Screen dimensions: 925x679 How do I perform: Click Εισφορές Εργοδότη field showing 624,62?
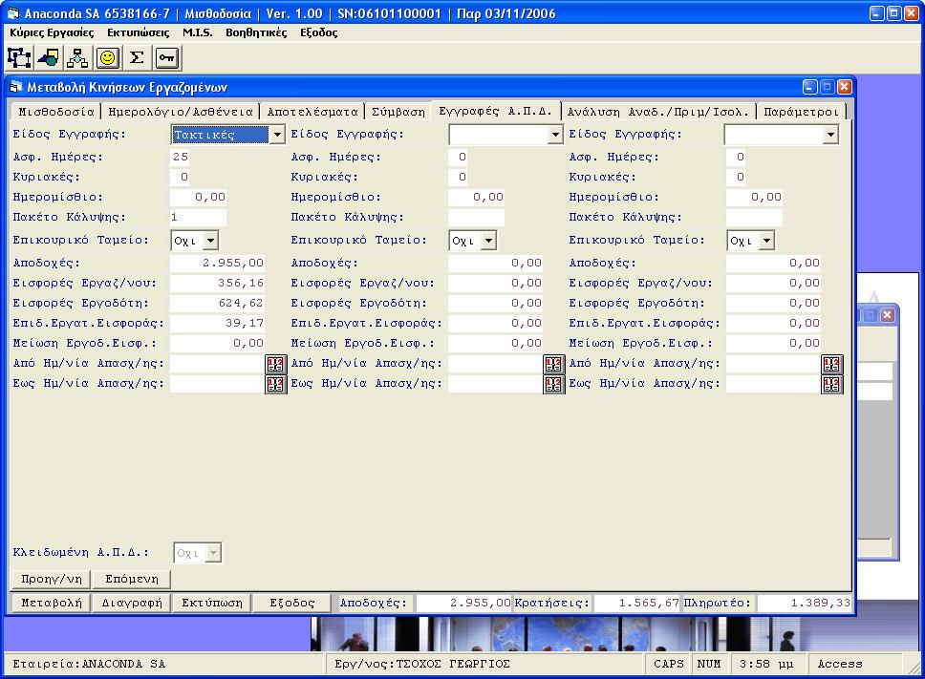pyautogui.click(x=217, y=303)
